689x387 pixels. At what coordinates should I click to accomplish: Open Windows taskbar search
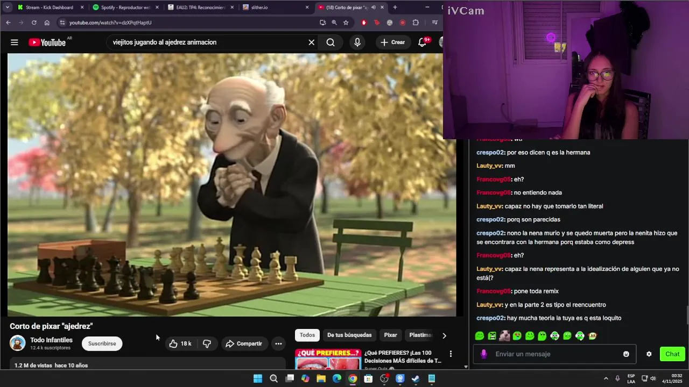[273, 378]
